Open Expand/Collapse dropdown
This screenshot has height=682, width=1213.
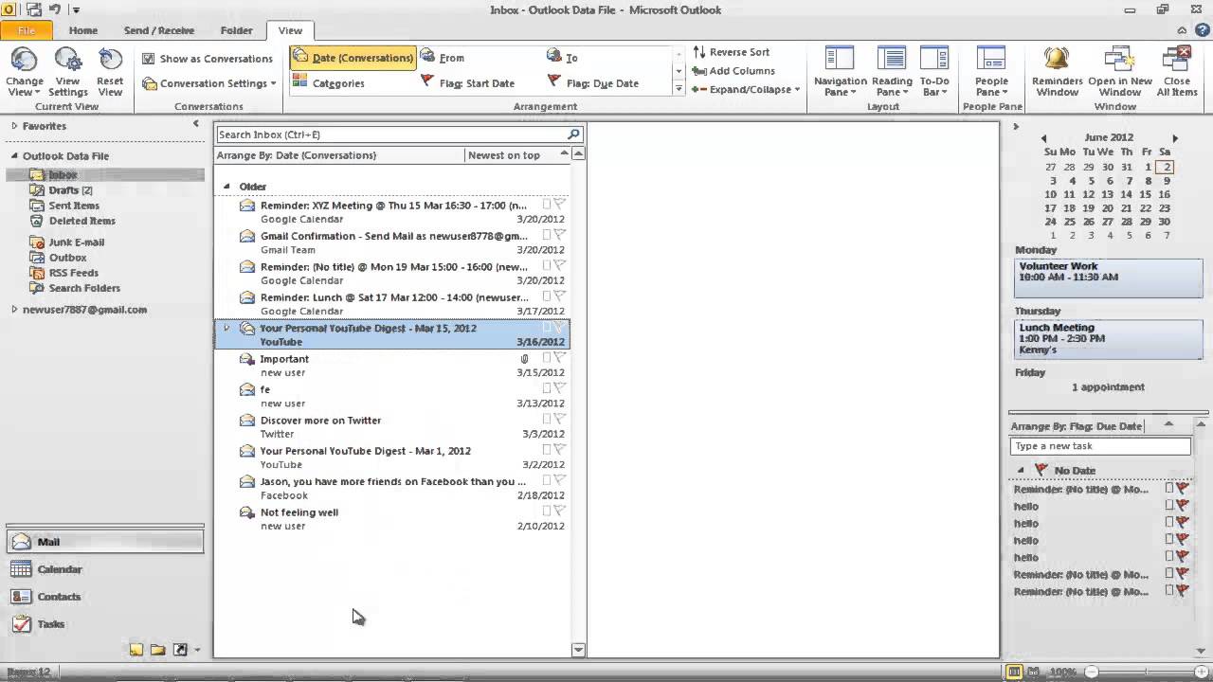tap(746, 90)
